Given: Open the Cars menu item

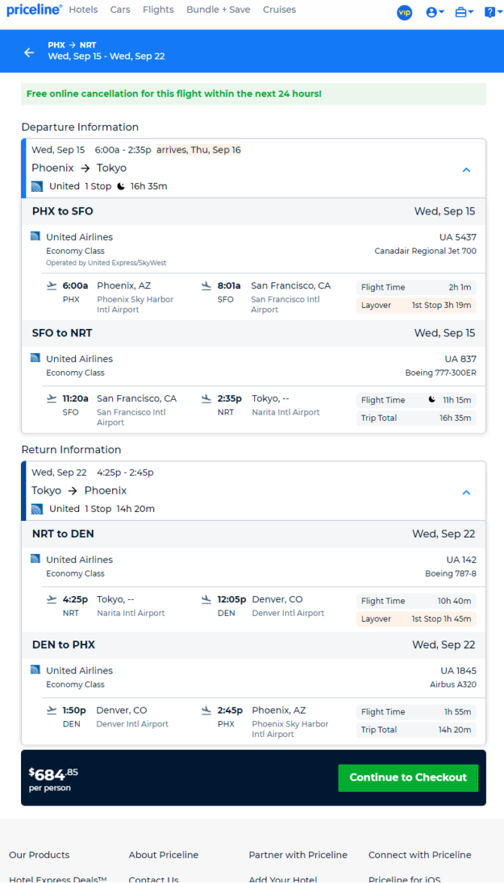Looking at the screenshot, I should 120,10.
